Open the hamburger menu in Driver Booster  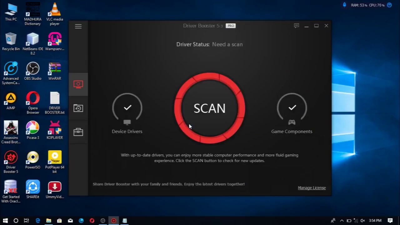pos(78,26)
